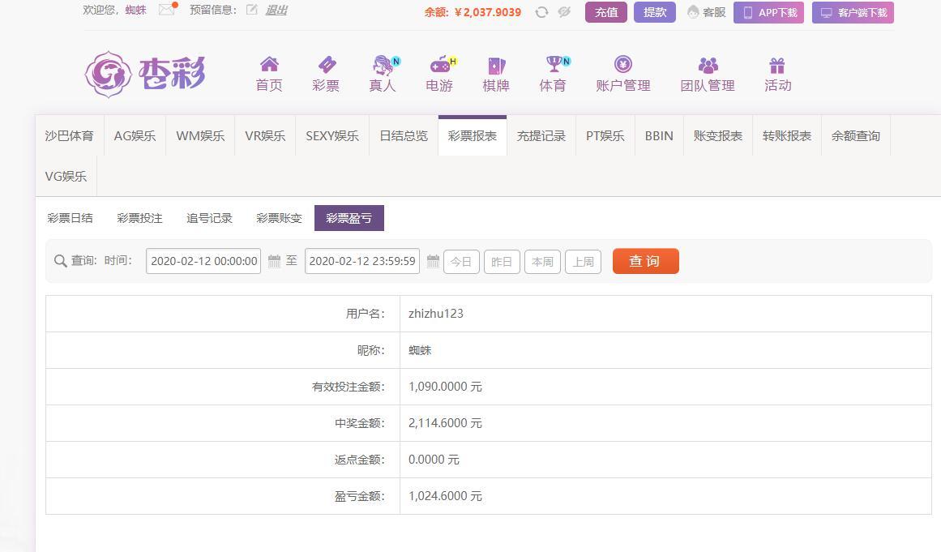Click the start time input field
The width and height of the screenshot is (941, 552).
point(203,261)
